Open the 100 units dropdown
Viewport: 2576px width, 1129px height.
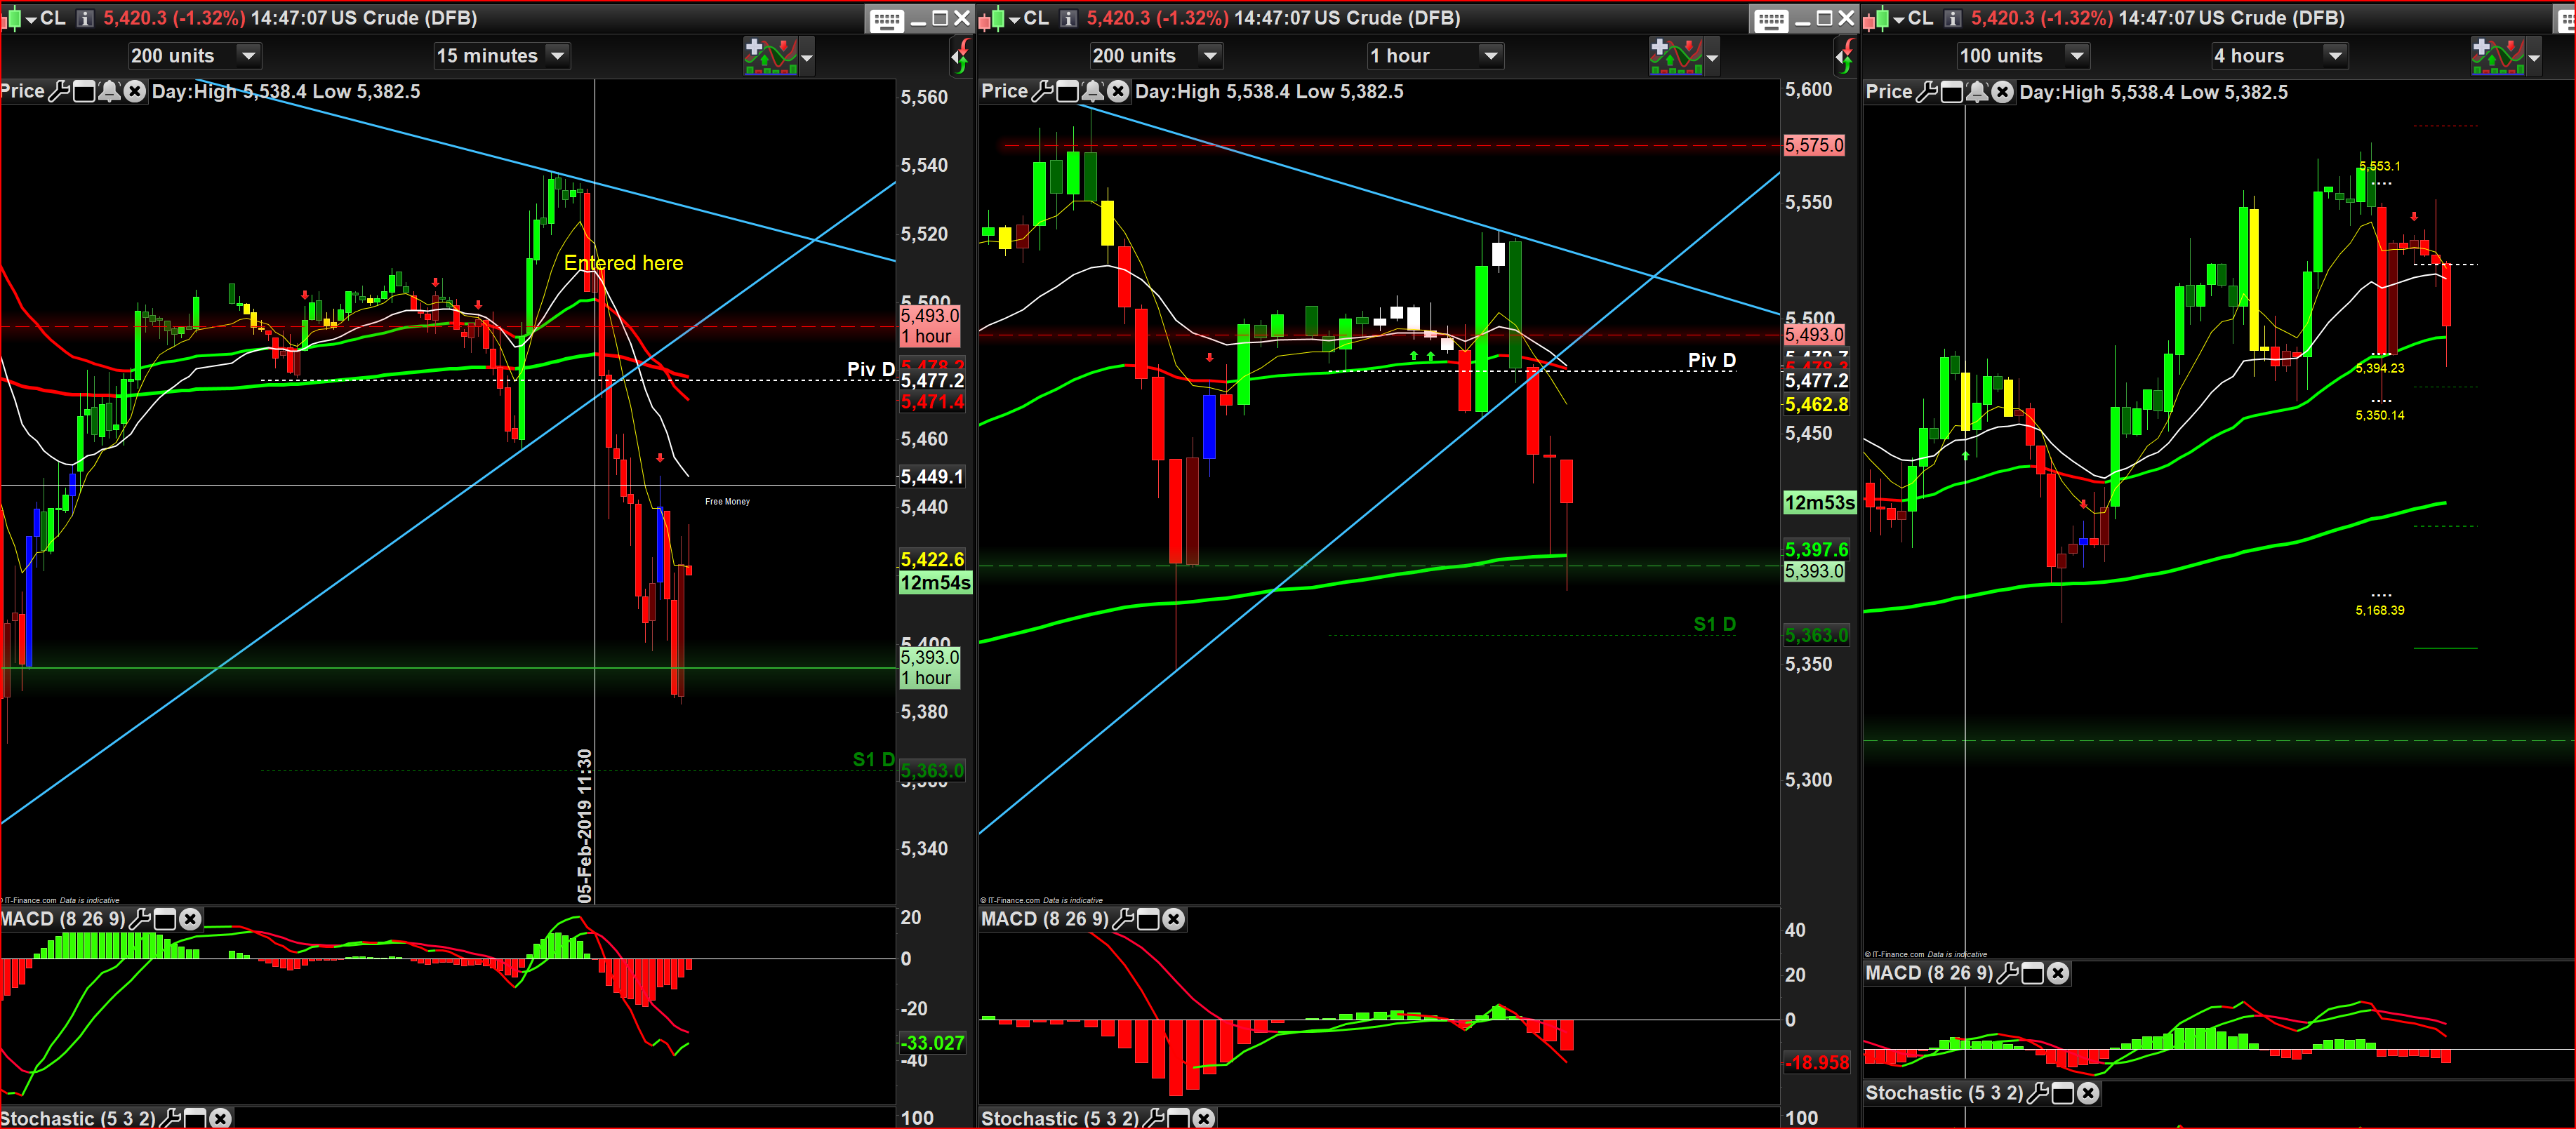pos(2077,56)
